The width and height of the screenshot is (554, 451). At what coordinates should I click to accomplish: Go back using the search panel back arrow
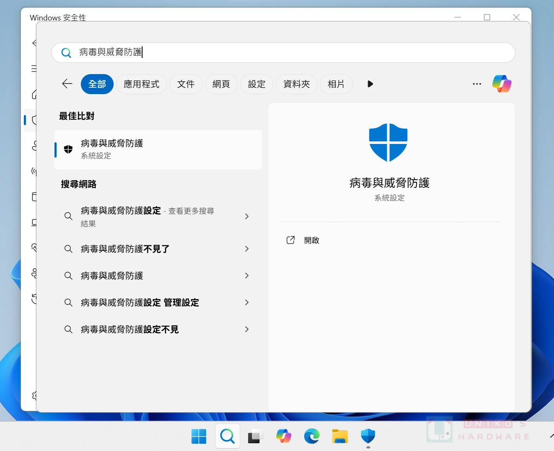(x=67, y=84)
